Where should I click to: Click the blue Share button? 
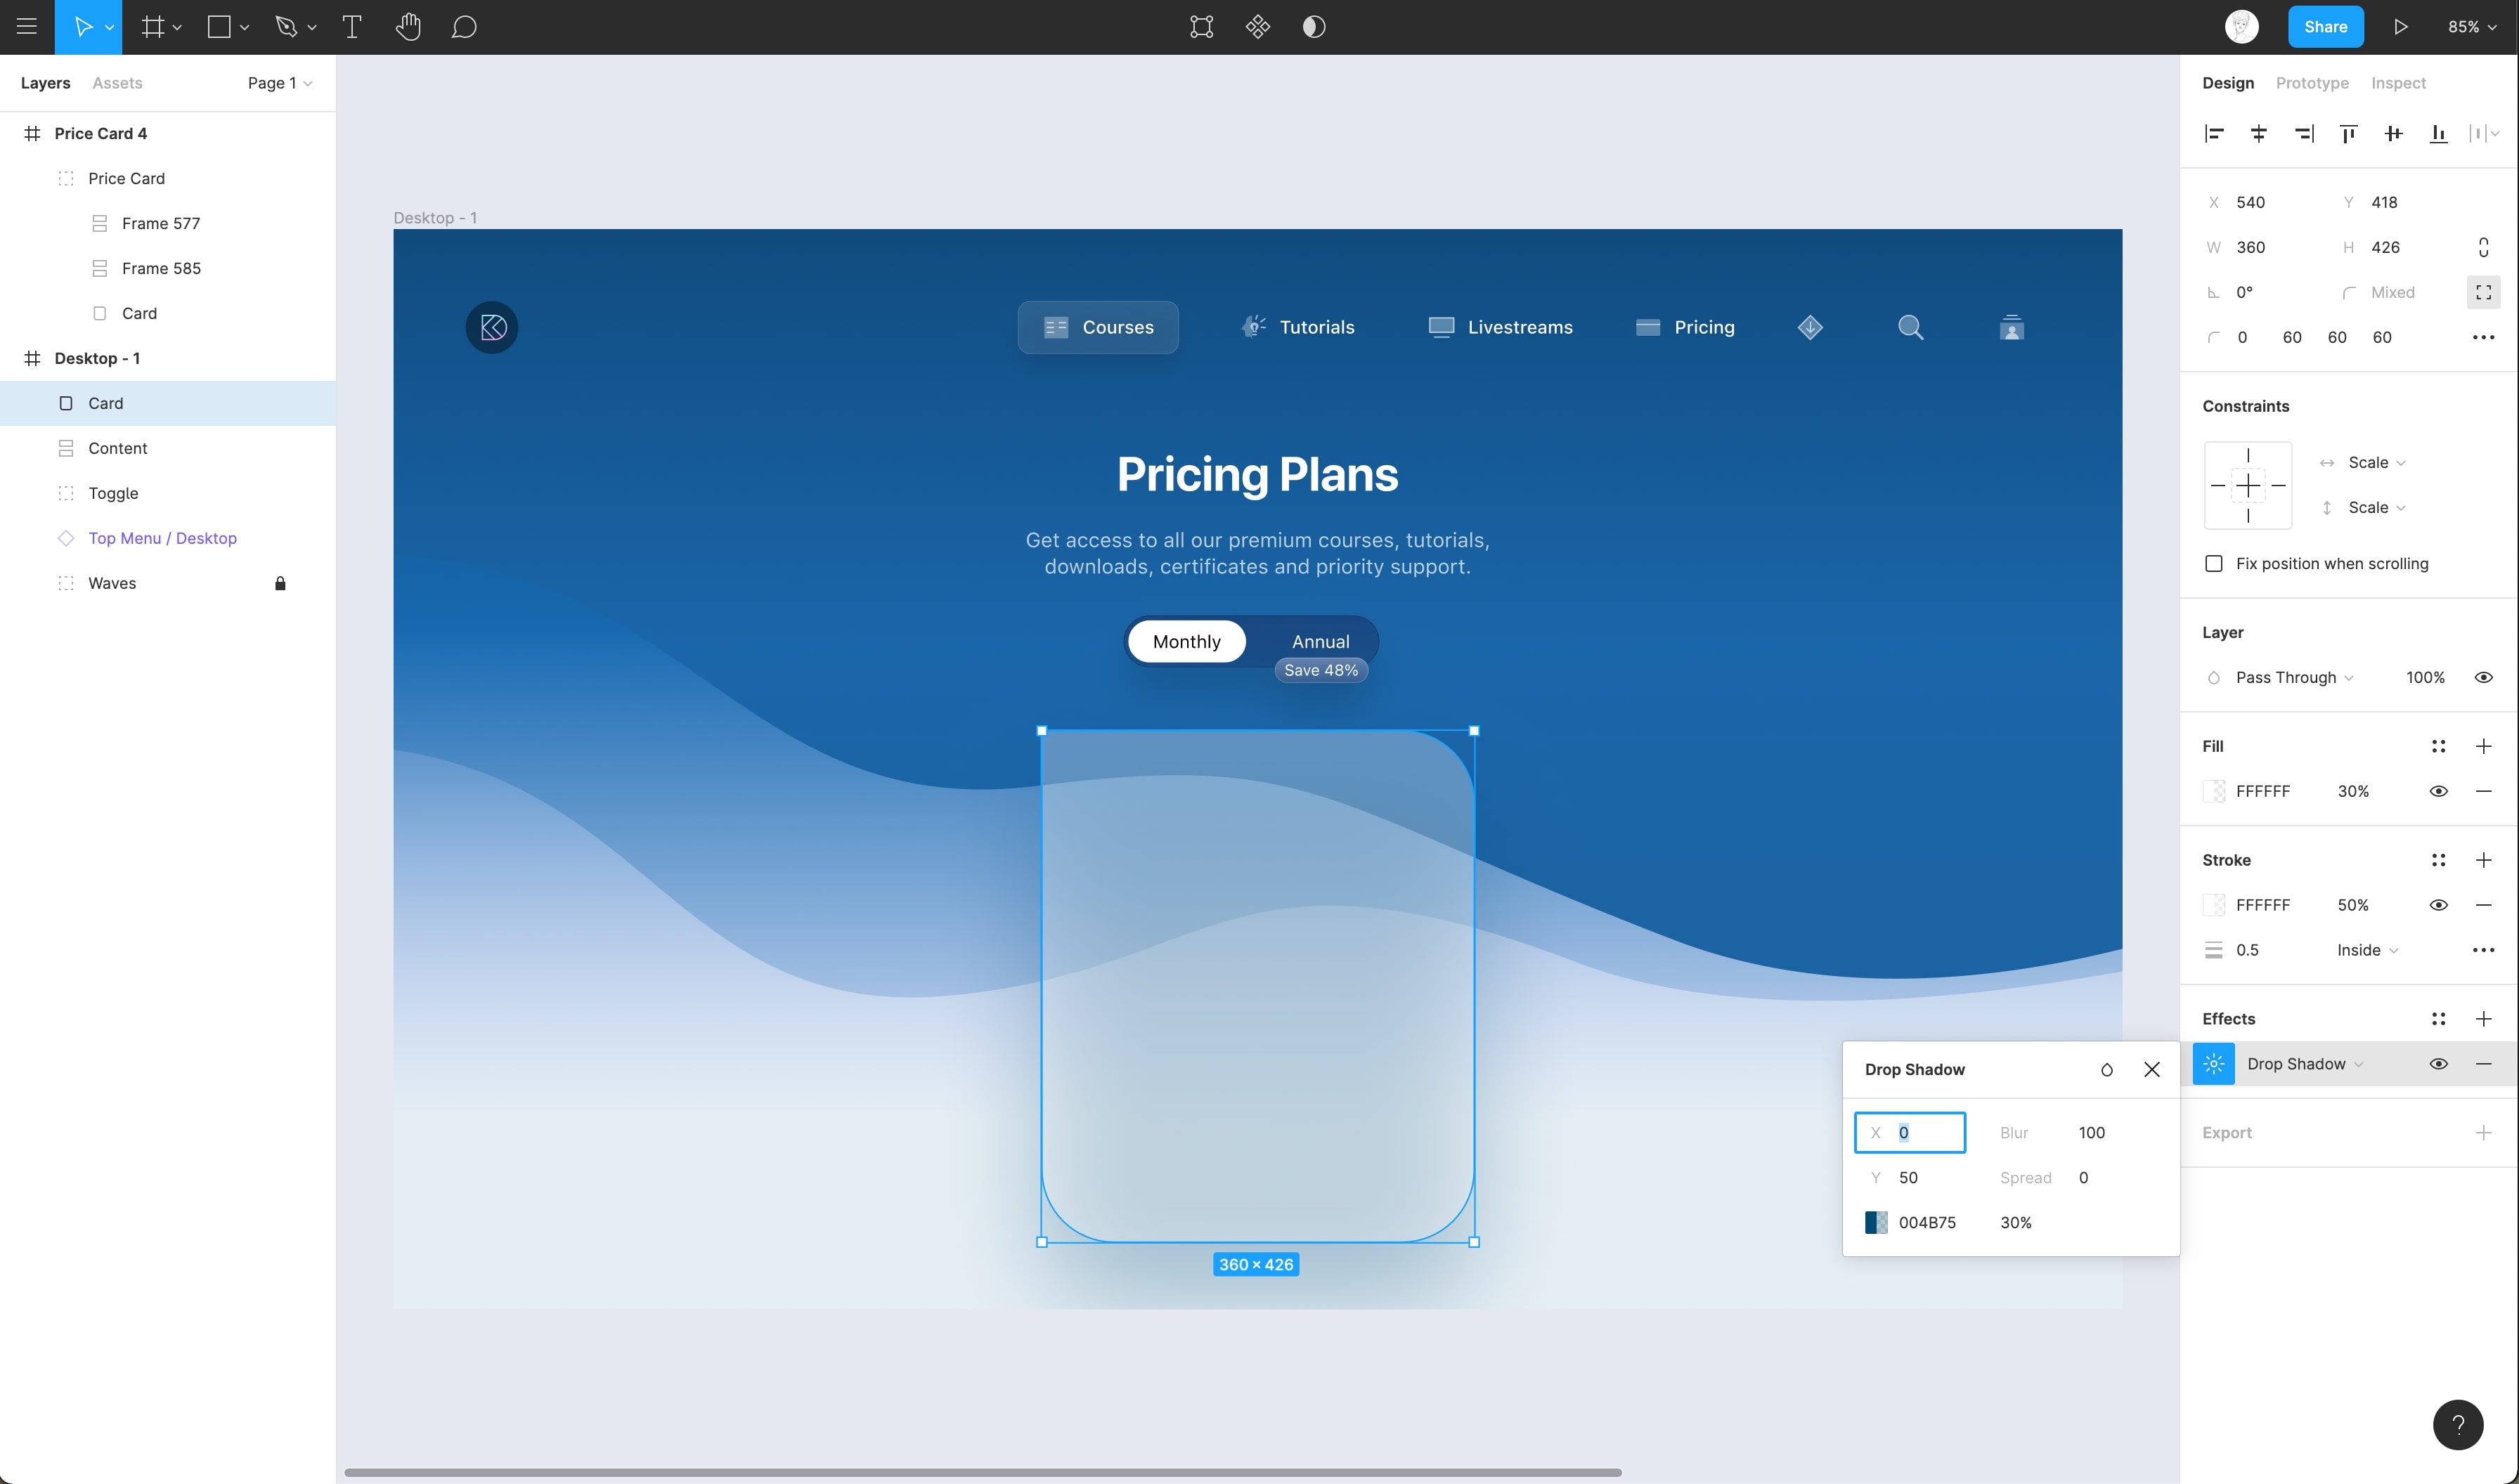[x=2325, y=27]
